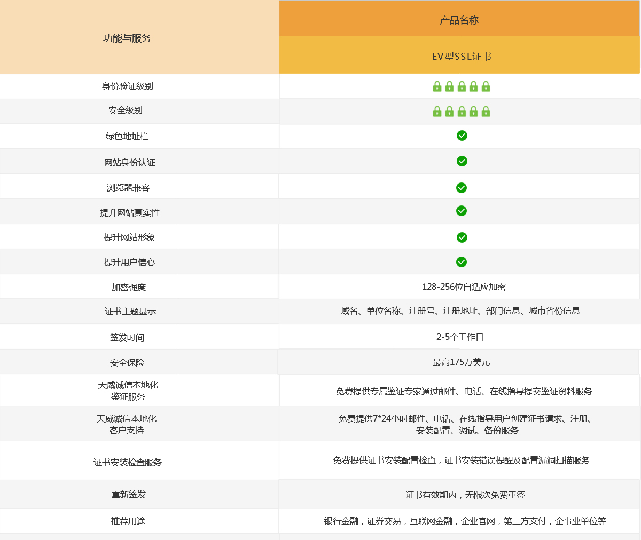Select the EV型SSL证书 header cell
This screenshot has width=641, height=540.
[459, 55]
